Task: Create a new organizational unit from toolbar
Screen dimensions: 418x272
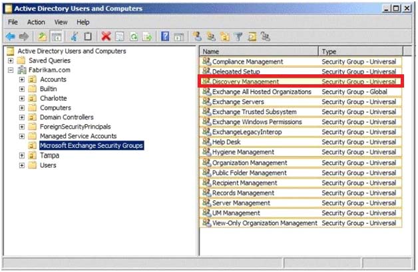Action: click(x=225, y=36)
